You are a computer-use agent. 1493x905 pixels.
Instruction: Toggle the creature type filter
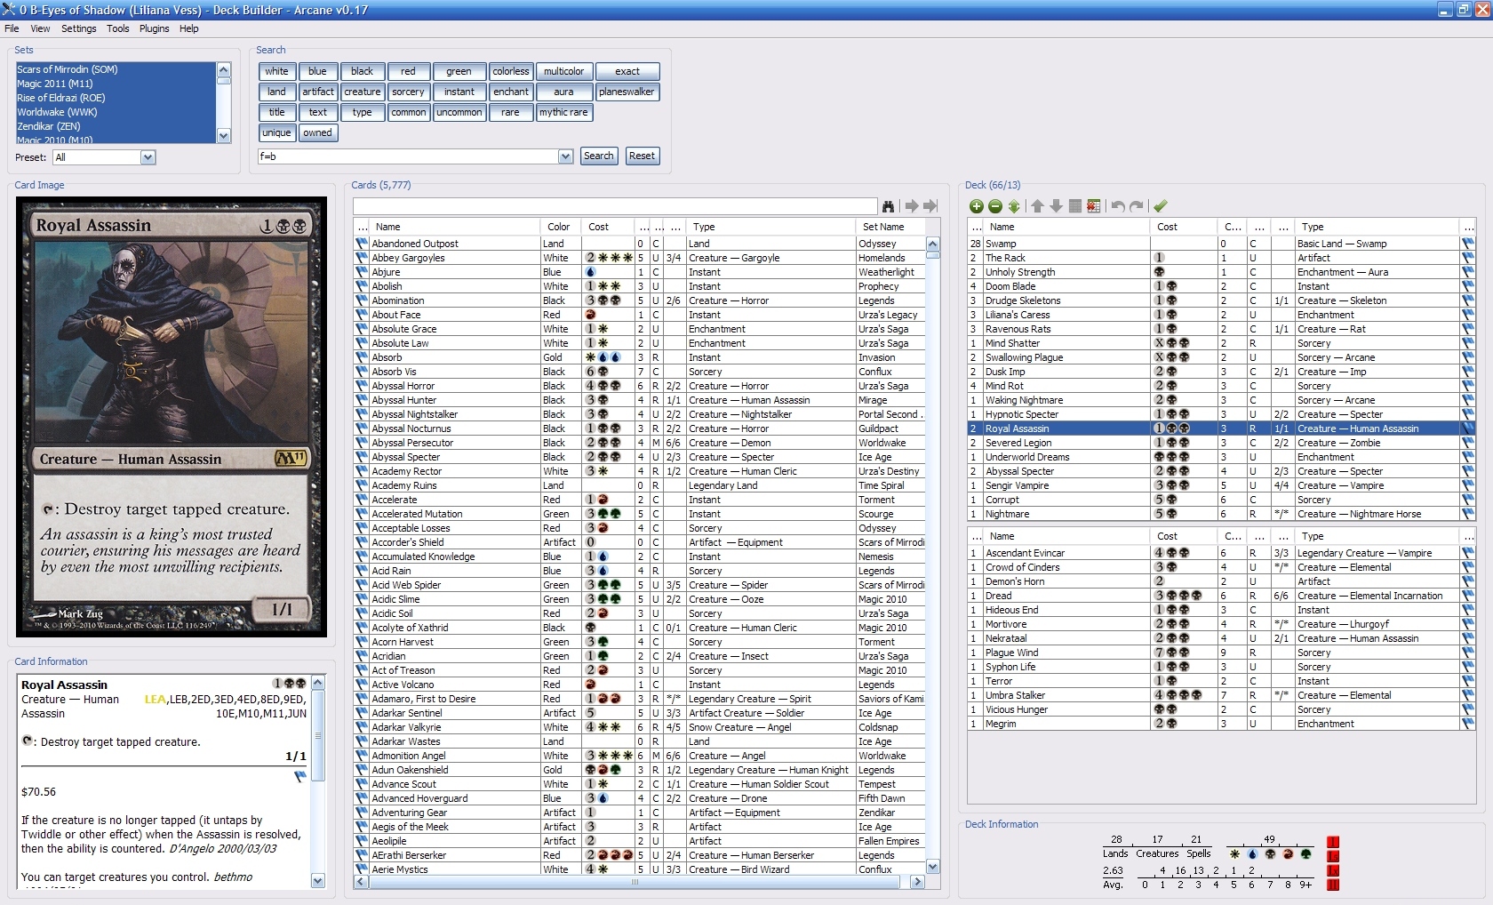pos(362,92)
